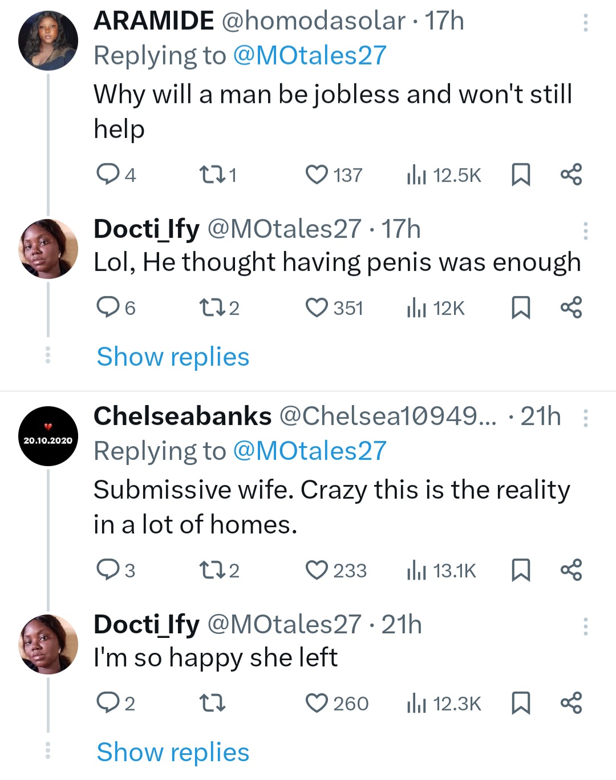Reply to ARAMIDE's tweet
The height and width of the screenshot is (780, 616).
point(107,175)
